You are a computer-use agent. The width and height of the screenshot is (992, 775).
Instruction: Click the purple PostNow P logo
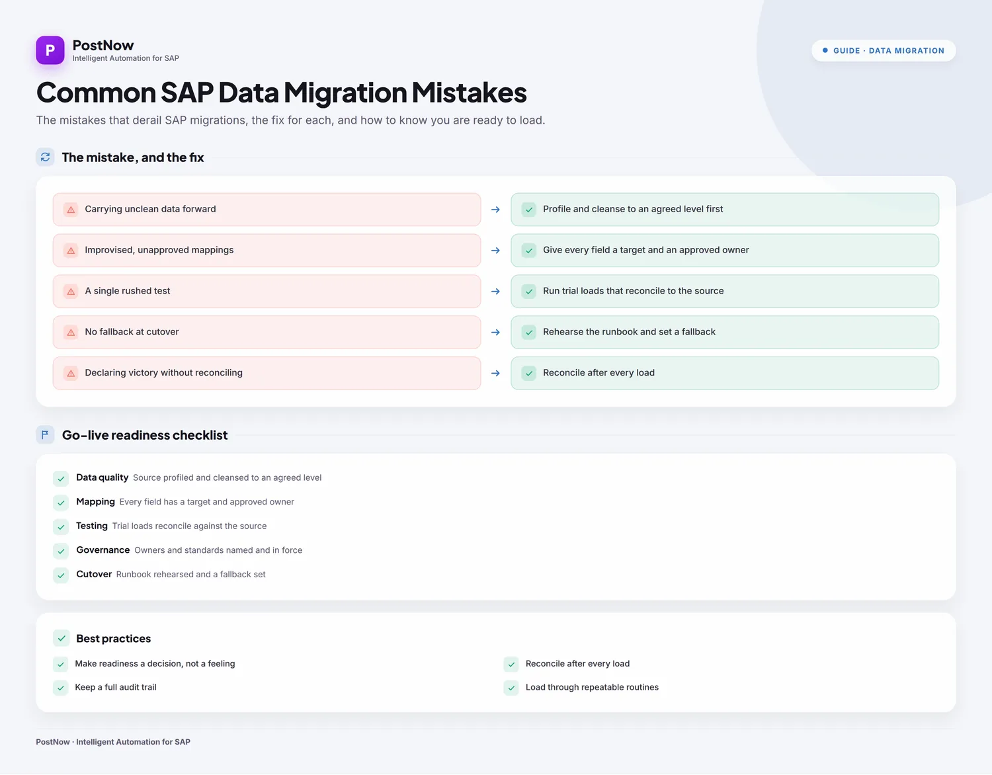[x=50, y=50]
